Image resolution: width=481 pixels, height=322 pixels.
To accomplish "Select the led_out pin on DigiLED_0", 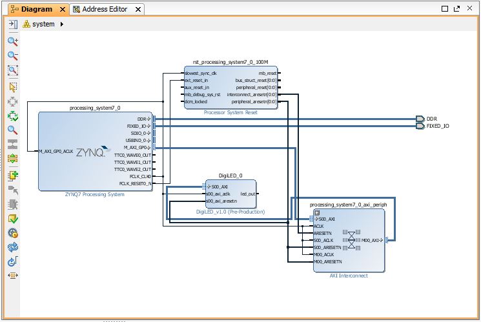I will (247, 194).
